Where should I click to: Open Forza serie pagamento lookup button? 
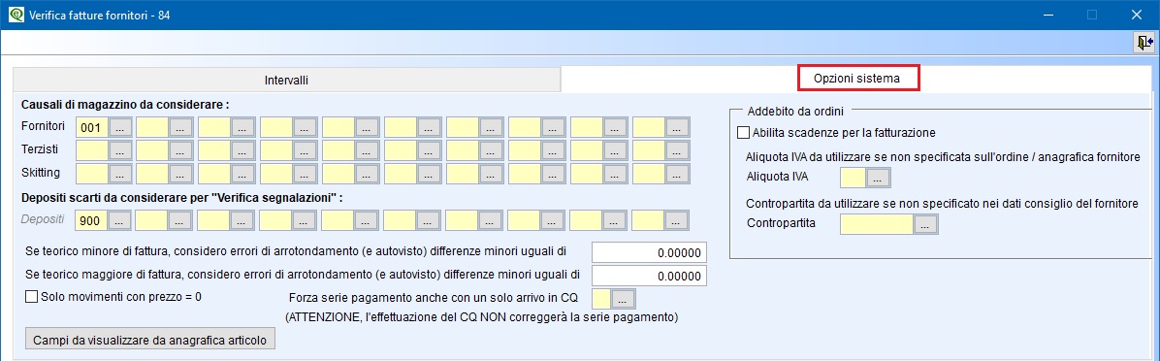click(x=624, y=299)
